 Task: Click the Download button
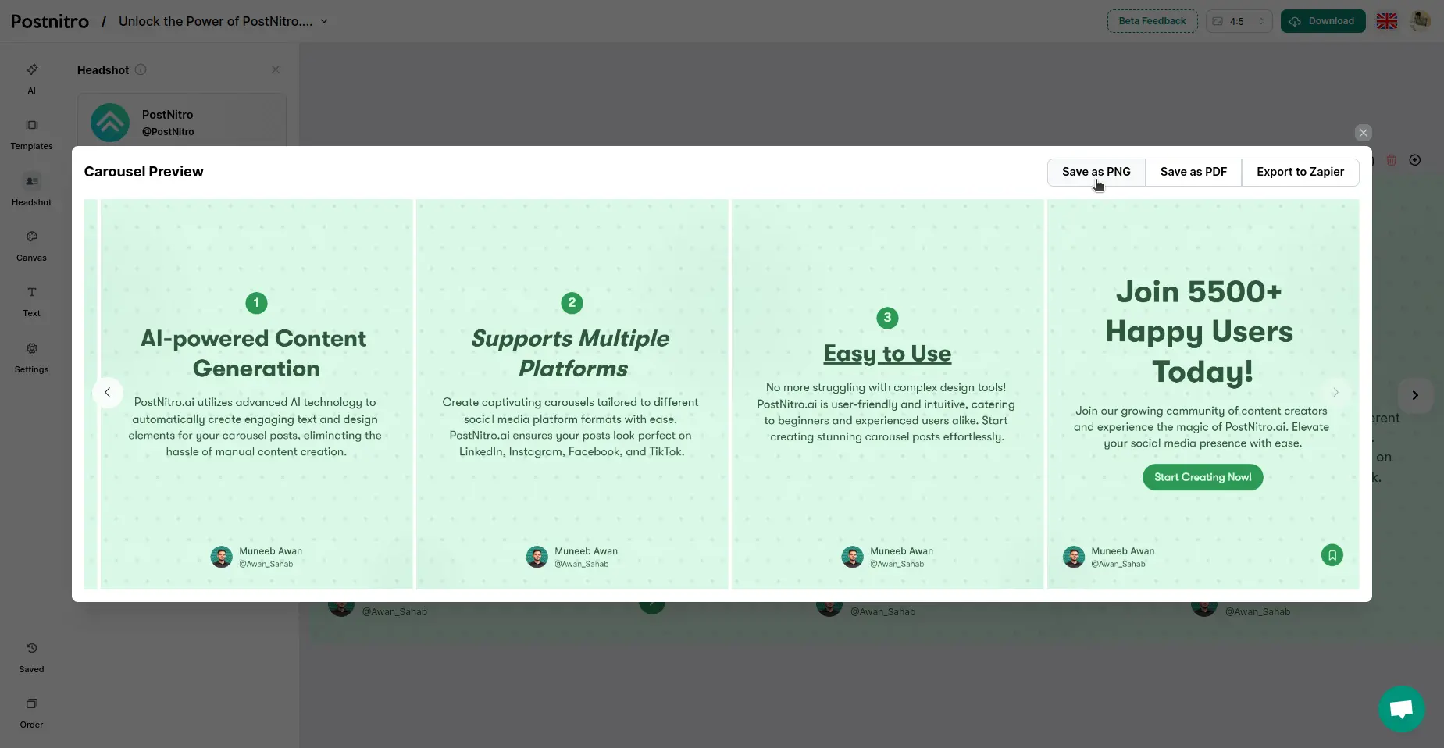(1323, 21)
